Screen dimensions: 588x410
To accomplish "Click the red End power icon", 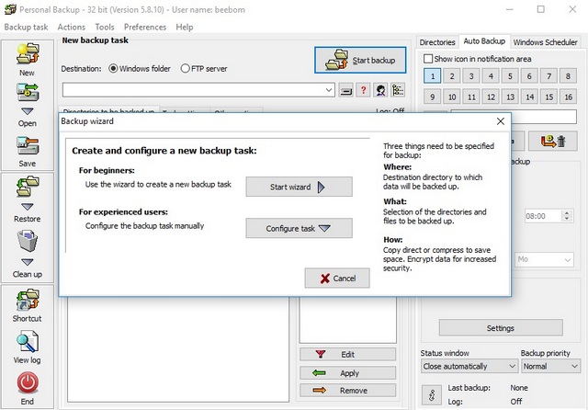I will 28,382.
